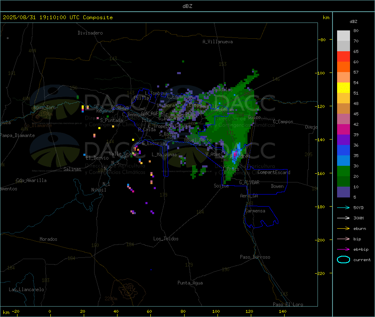
Task: Click the 36 dBZ violet swatch
Action: click(343, 140)
